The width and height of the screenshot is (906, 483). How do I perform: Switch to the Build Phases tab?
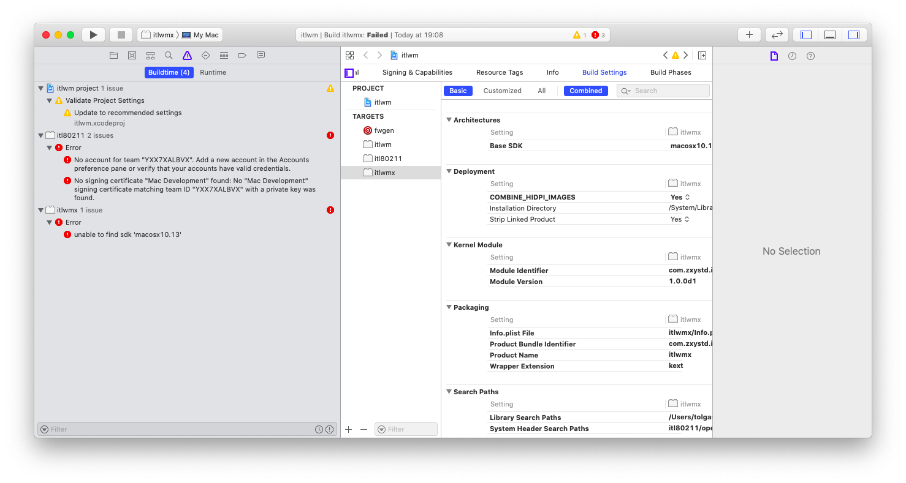click(670, 72)
